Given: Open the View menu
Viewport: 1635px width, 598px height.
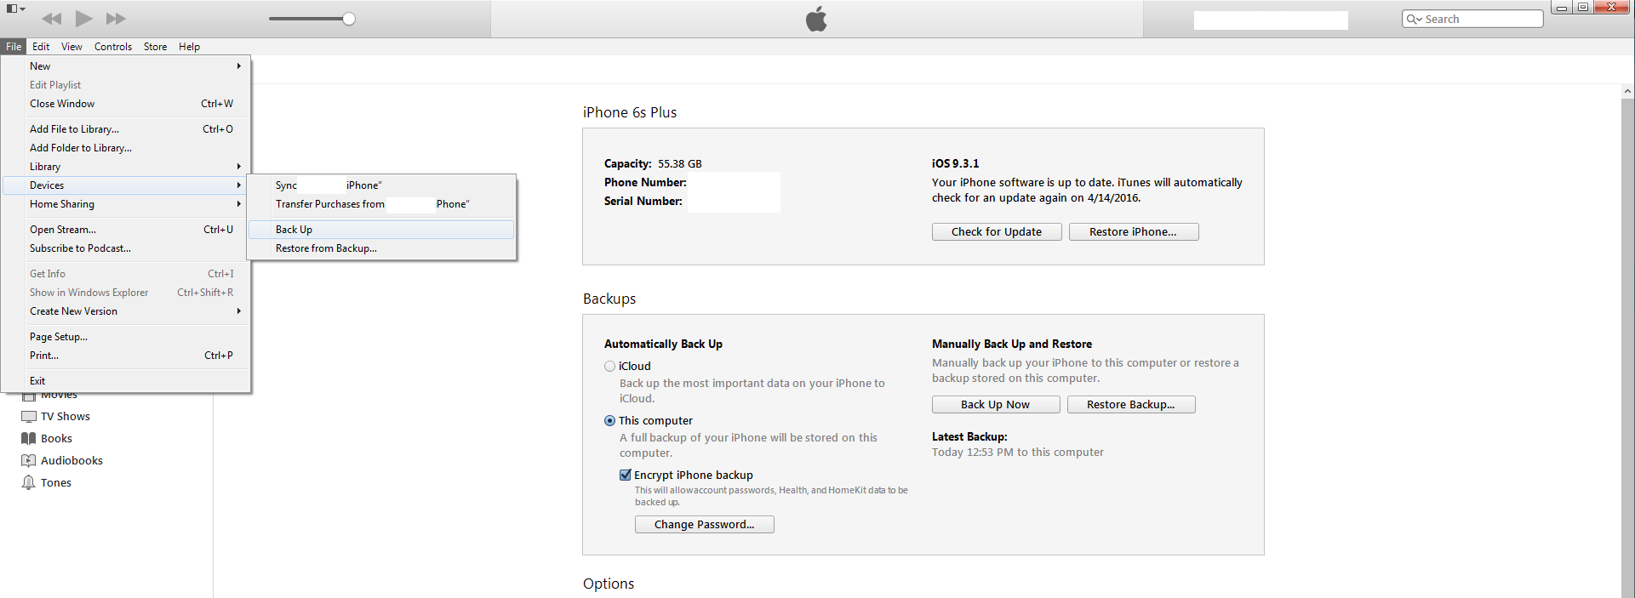Looking at the screenshot, I should coord(71,47).
